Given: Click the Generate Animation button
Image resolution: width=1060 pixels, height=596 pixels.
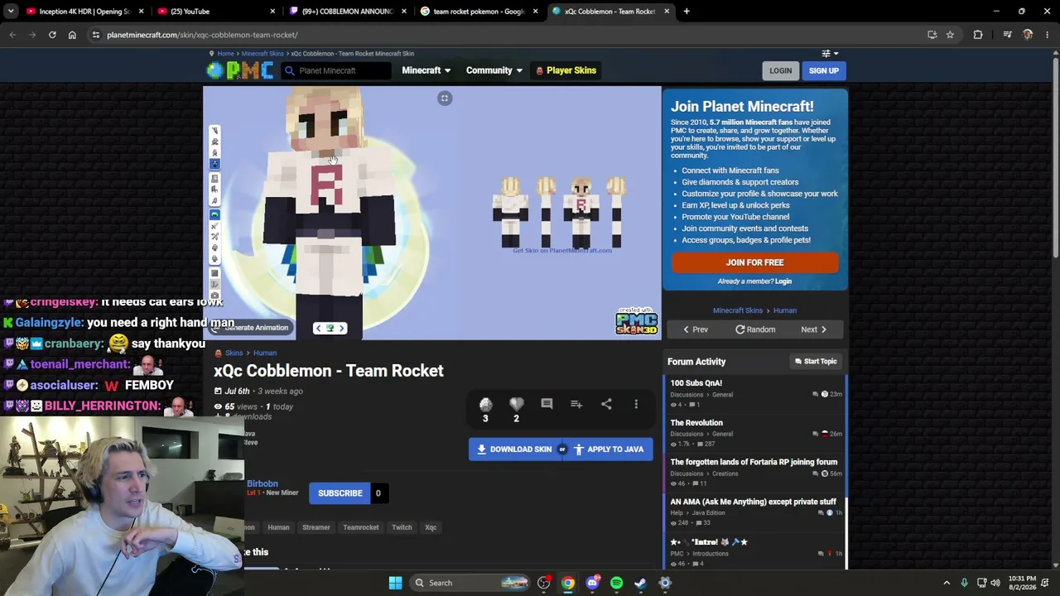Looking at the screenshot, I should pos(250,328).
